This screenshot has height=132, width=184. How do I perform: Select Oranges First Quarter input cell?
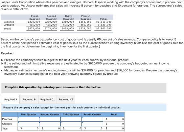coord(28,124)
